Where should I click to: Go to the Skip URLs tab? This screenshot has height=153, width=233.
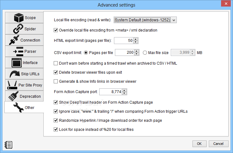(24, 74)
